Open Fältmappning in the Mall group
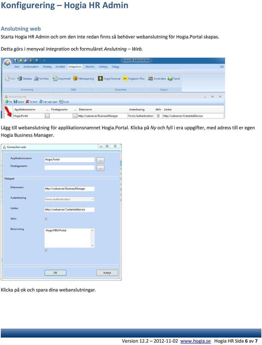 point(84,79)
